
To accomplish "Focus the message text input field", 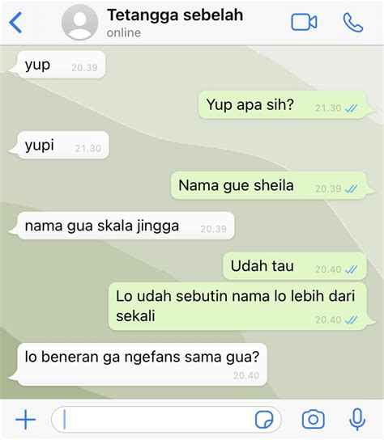I will [166, 420].
